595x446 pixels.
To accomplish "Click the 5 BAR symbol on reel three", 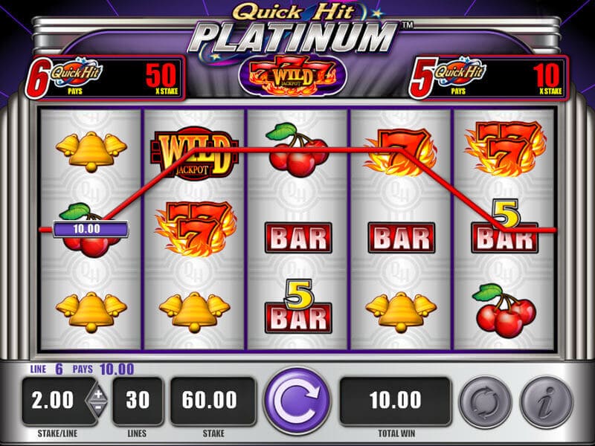I will click(x=298, y=307).
